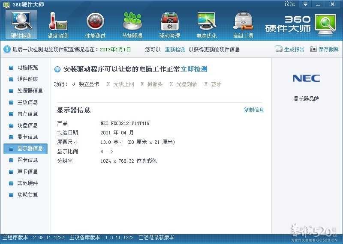The width and height of the screenshot is (343, 244).
Task: Click the 独立显卡 feature label
Action: point(89,84)
